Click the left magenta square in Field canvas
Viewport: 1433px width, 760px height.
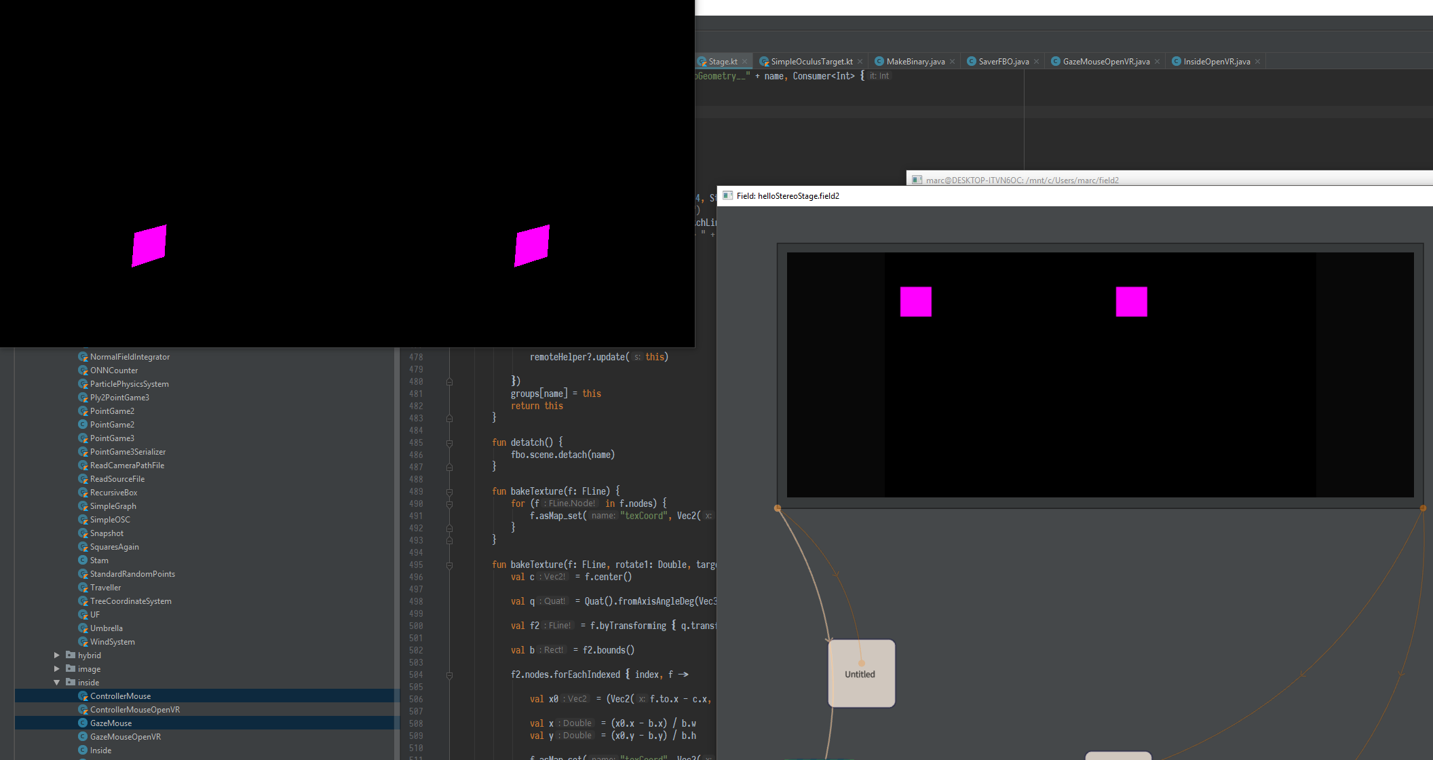tap(915, 301)
